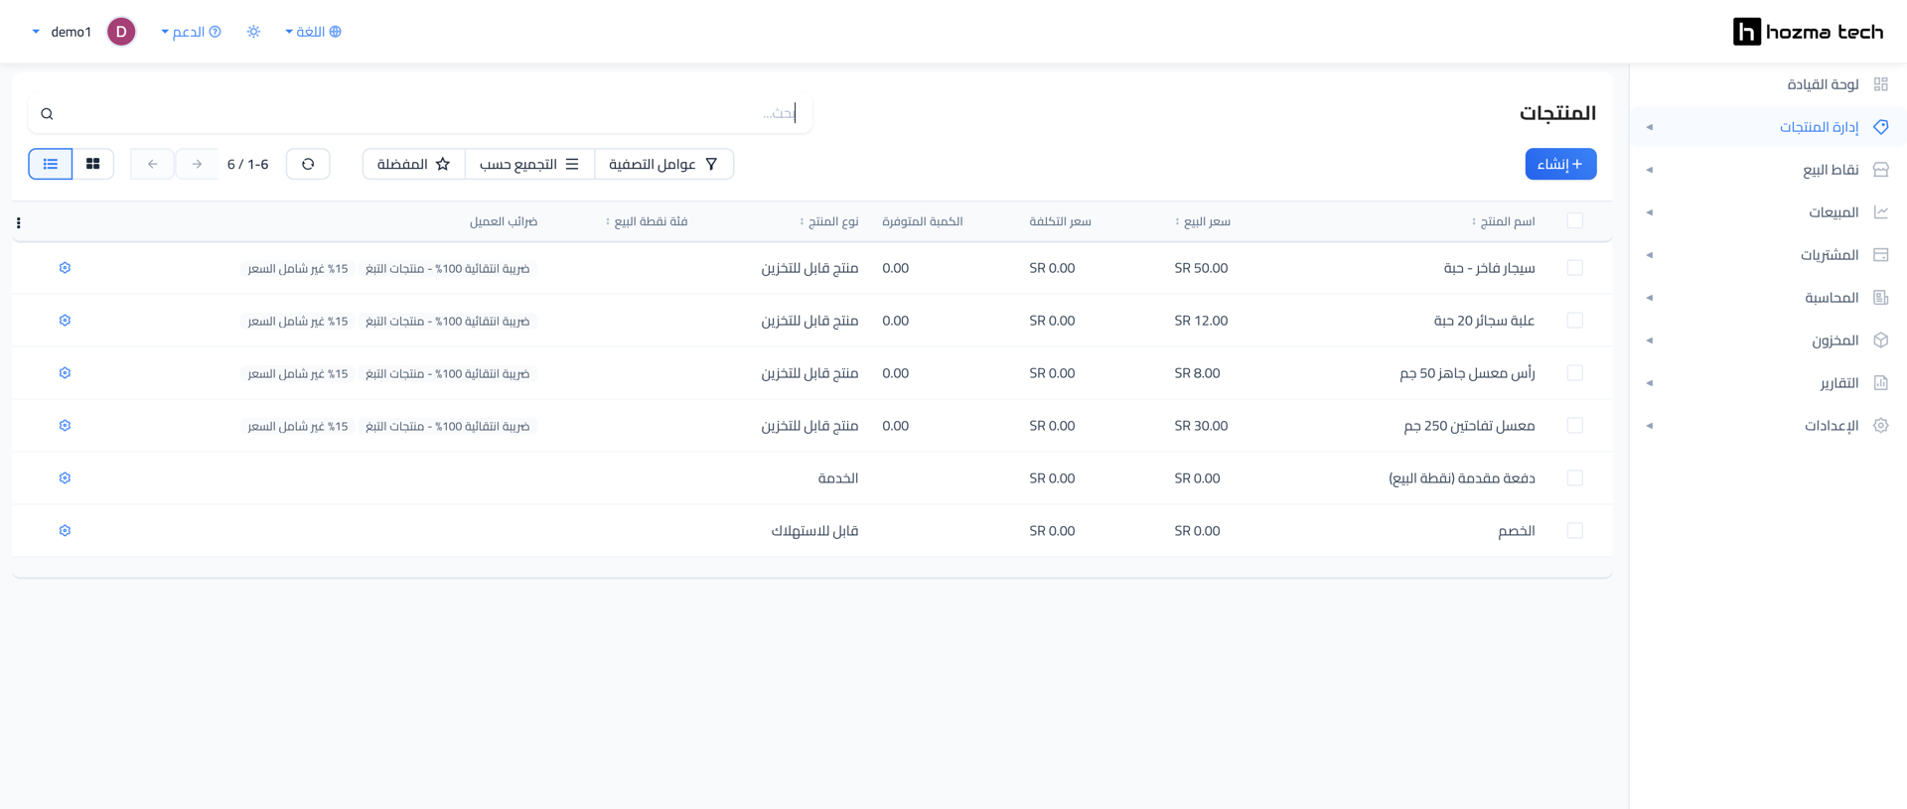Expand the المشتريات submenu arrow
Viewport: 1907px width, 809px height.
(x=1650, y=255)
